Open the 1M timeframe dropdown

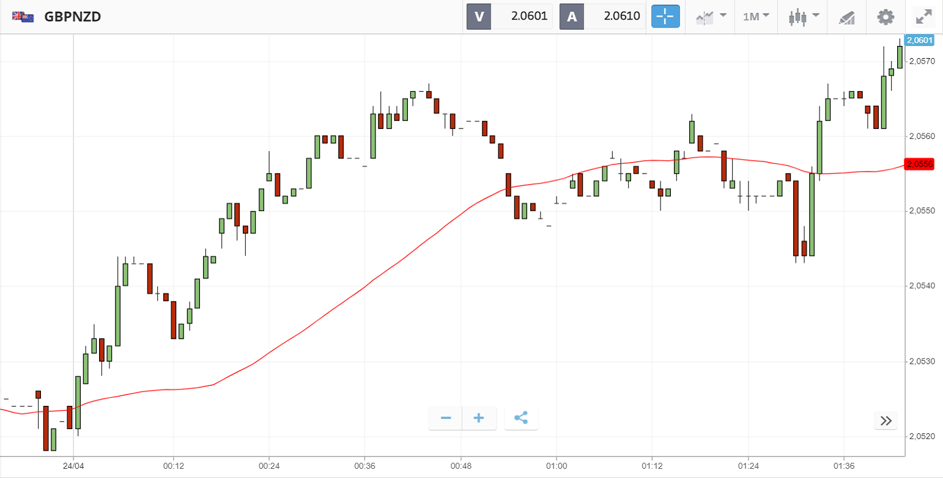[756, 17]
